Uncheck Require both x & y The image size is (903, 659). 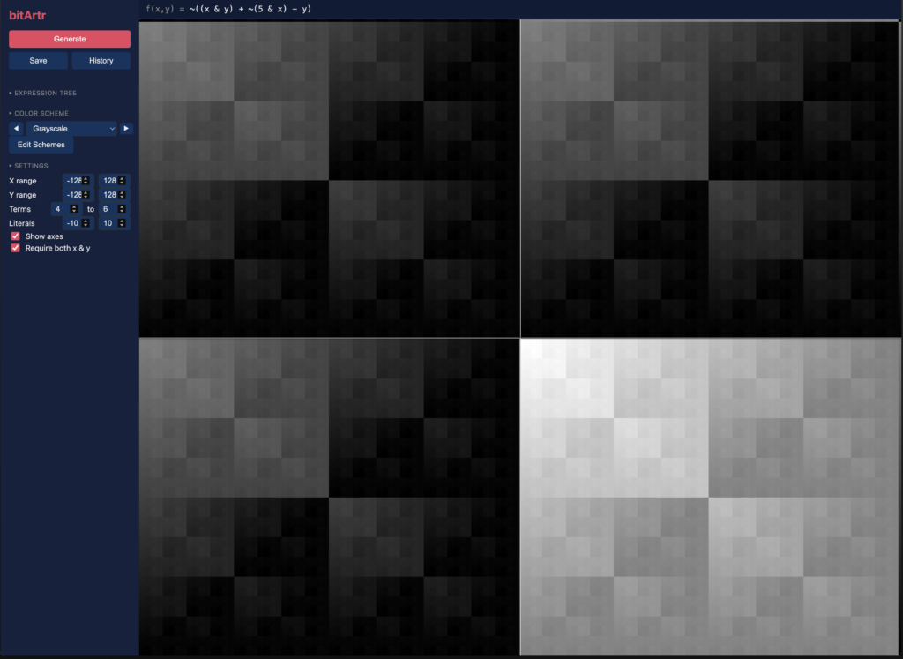point(16,248)
